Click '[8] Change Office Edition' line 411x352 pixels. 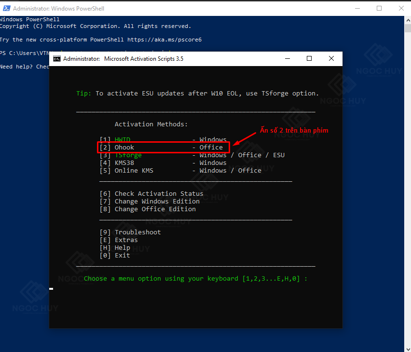148,209
